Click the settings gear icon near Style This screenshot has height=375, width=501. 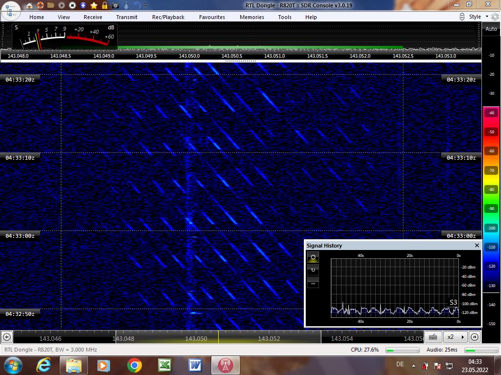(x=495, y=17)
